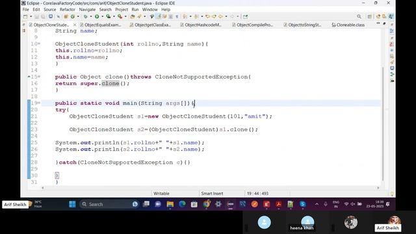Open the Navigate menu

tap(87, 10)
